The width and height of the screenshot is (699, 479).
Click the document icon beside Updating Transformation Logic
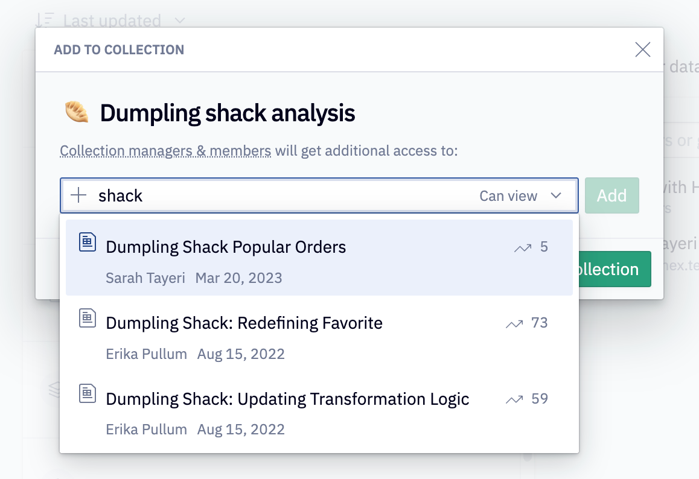(88, 393)
